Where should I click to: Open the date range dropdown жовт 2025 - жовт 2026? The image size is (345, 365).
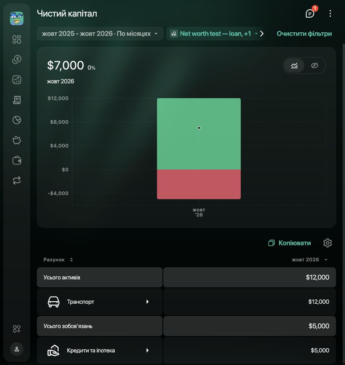[100, 34]
